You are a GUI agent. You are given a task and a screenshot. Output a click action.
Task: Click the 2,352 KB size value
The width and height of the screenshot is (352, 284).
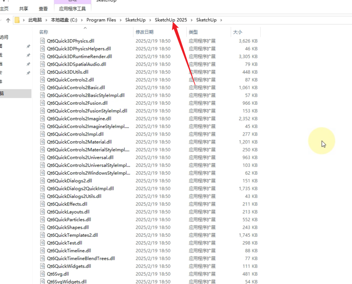[x=248, y=119]
